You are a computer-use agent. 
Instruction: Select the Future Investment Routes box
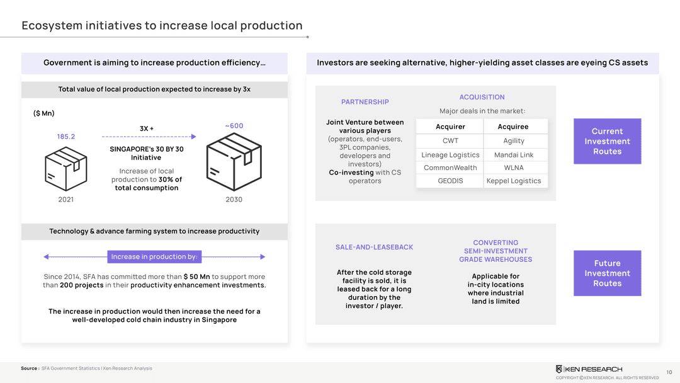[x=607, y=273]
